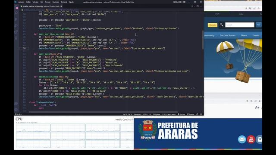The width and height of the screenshot is (276, 155).
Task: Click the editor vertical scrollbar
Action: pos(203,40)
